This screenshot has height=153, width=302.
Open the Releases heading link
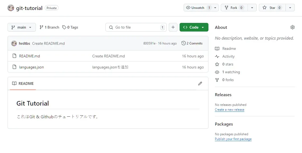pyautogui.click(x=223, y=95)
